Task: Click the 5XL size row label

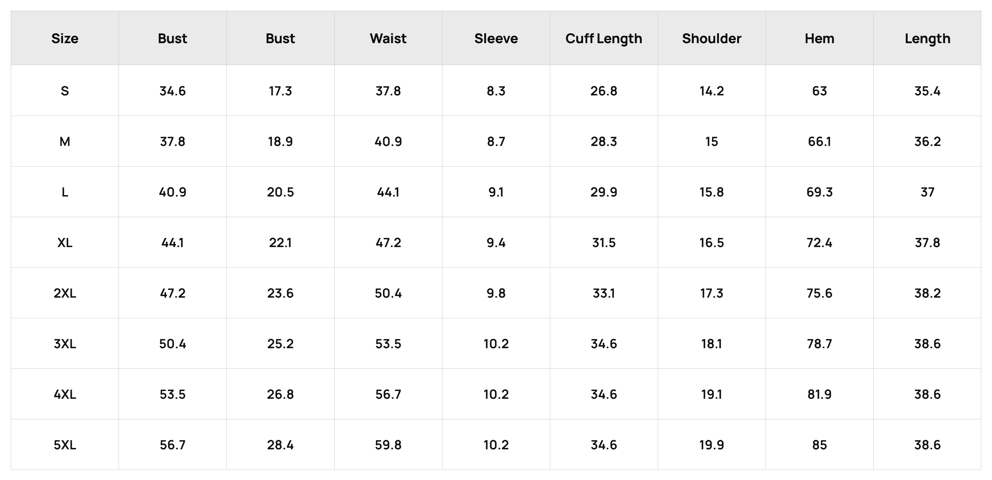Action: (65, 445)
